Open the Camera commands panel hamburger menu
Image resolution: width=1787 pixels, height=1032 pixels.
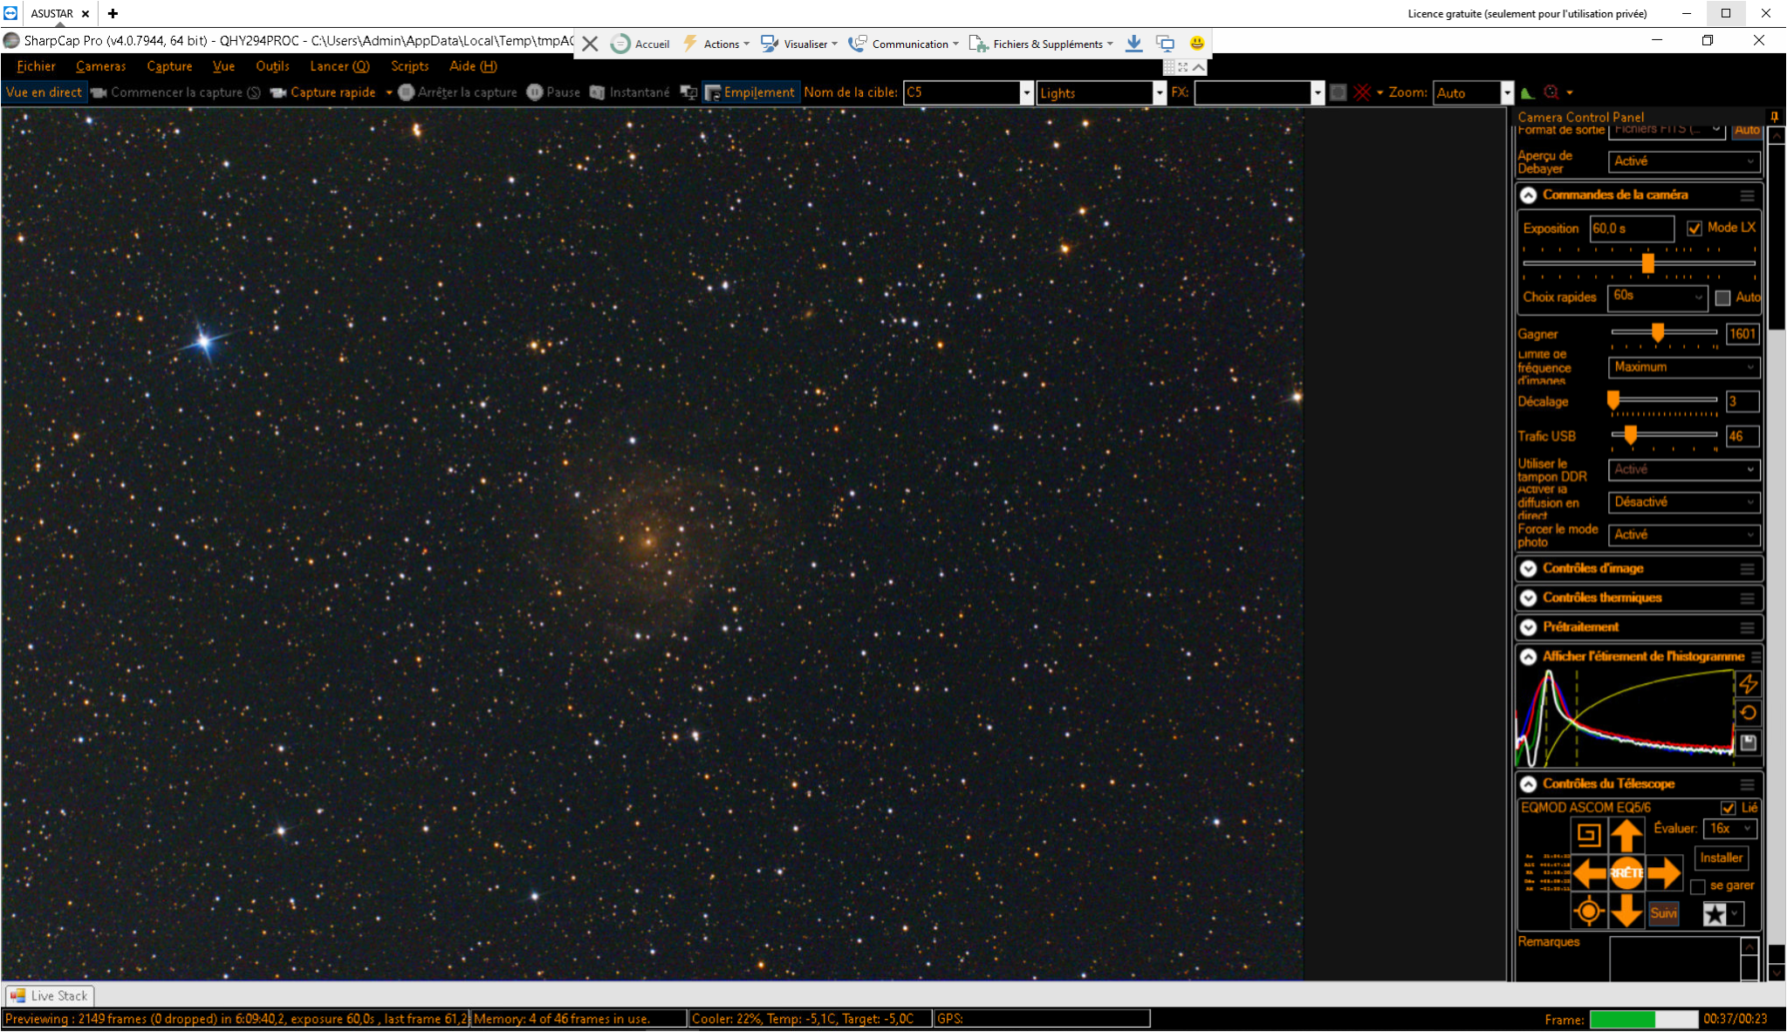tap(1747, 195)
